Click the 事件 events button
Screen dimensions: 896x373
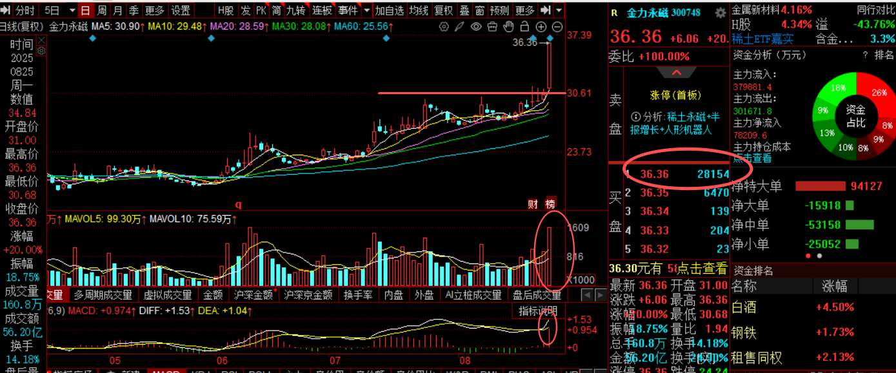(x=348, y=10)
